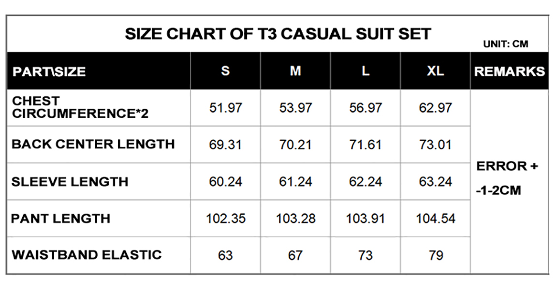This screenshot has height=290, width=555.
Task: Select the L size column header
Action: 365,71
